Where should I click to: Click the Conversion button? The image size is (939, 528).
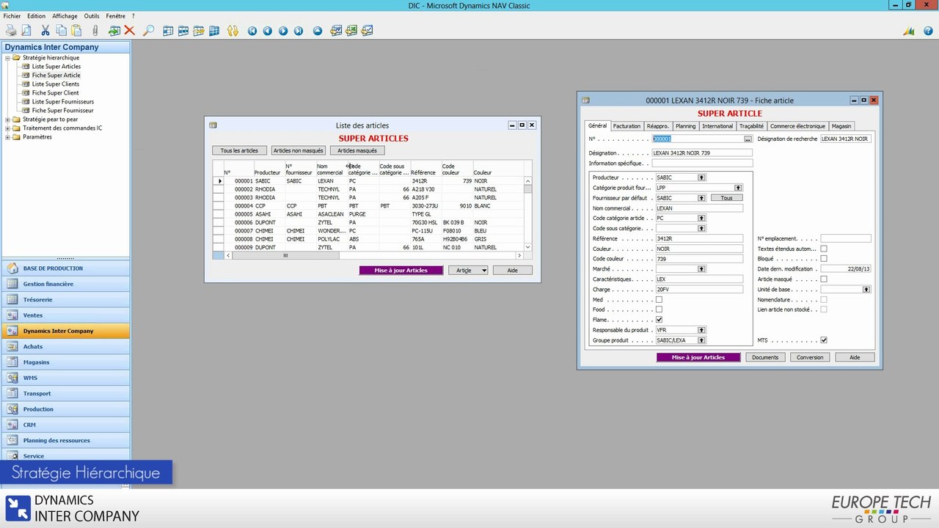pos(810,357)
